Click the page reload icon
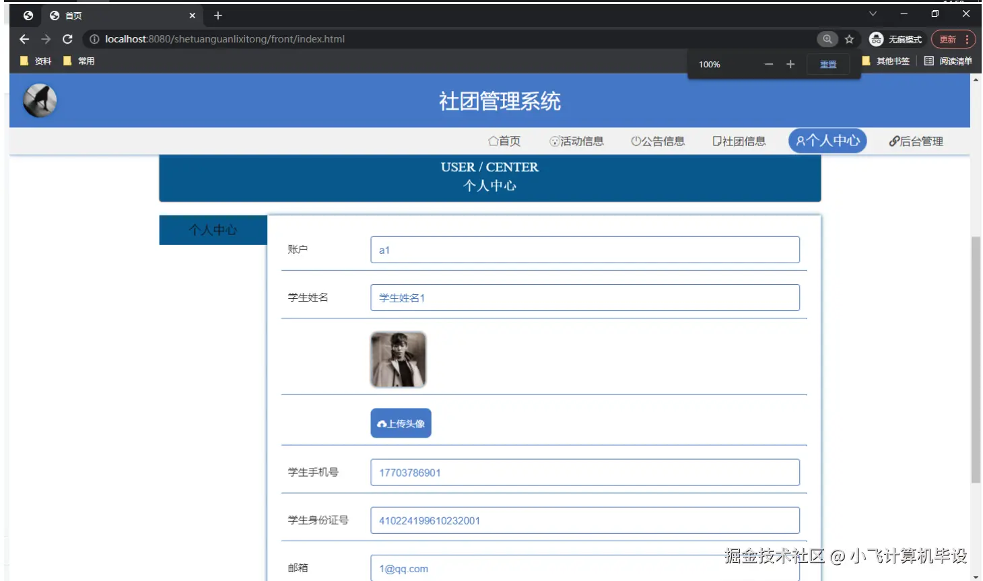Image resolution: width=983 pixels, height=581 pixels. pyautogui.click(x=67, y=39)
